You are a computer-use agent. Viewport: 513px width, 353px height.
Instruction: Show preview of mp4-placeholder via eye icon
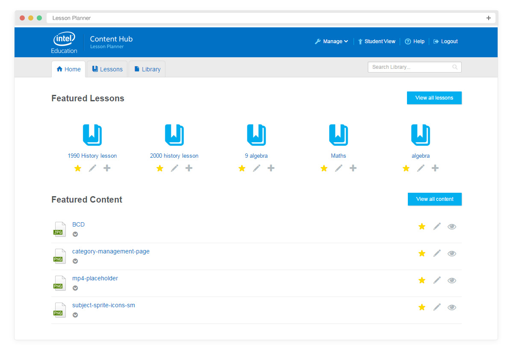coord(452,280)
